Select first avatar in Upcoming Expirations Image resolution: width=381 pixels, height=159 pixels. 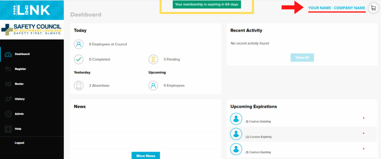coord(236,119)
